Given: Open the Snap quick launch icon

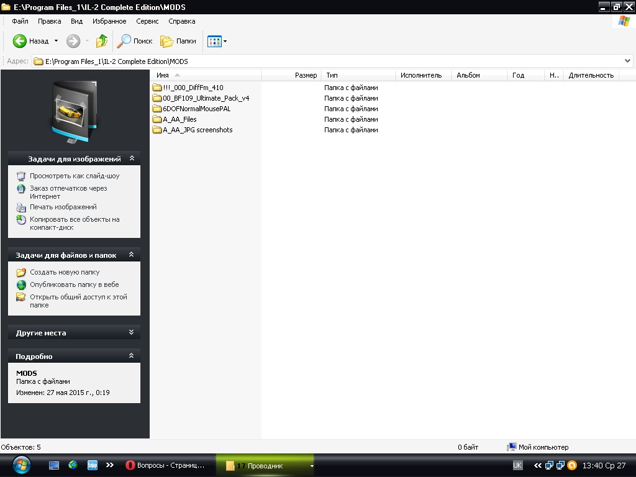Looking at the screenshot, I should tap(93, 465).
